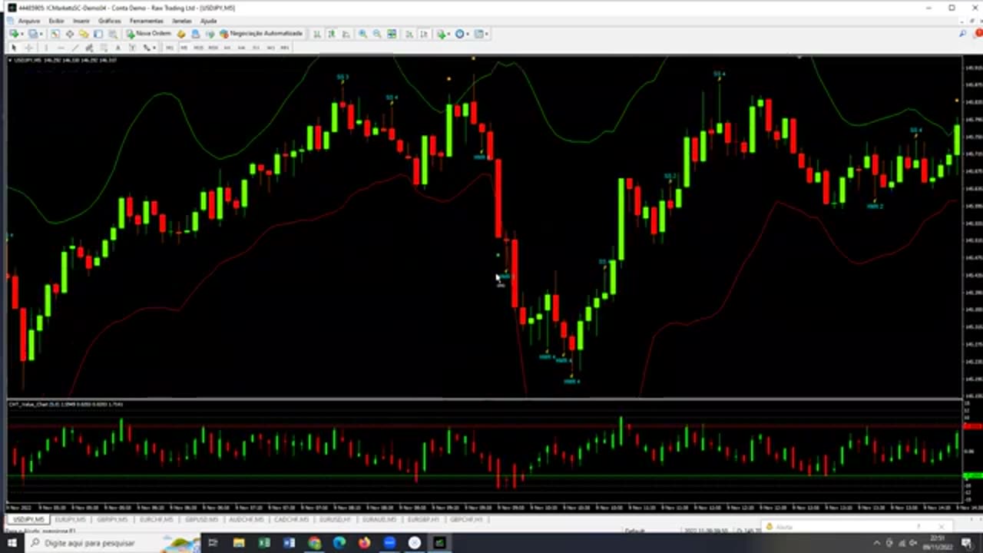983x553 pixels.
Task: Expand the New Chart dropdown arrow
Action: point(22,34)
